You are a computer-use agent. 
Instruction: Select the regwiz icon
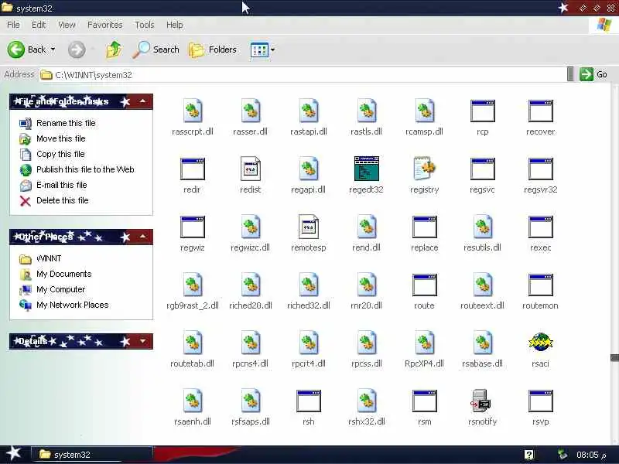pyautogui.click(x=192, y=227)
